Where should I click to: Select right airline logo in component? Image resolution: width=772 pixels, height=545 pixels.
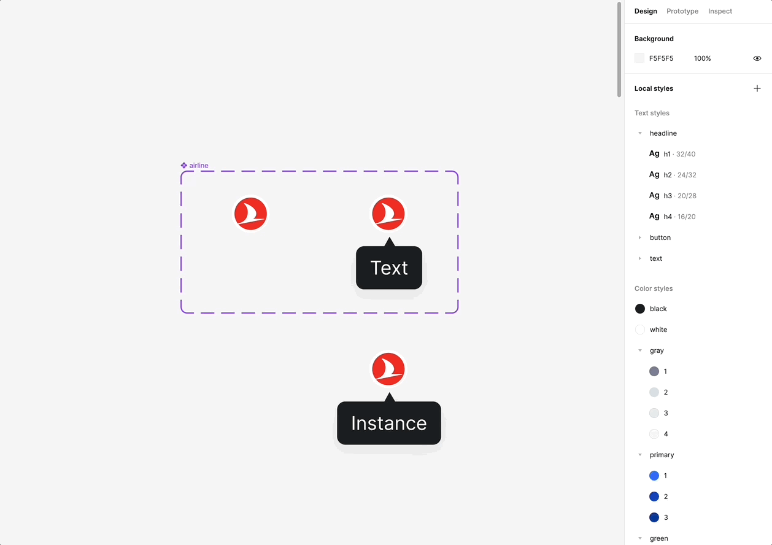(388, 214)
